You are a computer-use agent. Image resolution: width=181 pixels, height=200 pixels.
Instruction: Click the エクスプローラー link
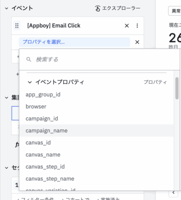point(121,8)
